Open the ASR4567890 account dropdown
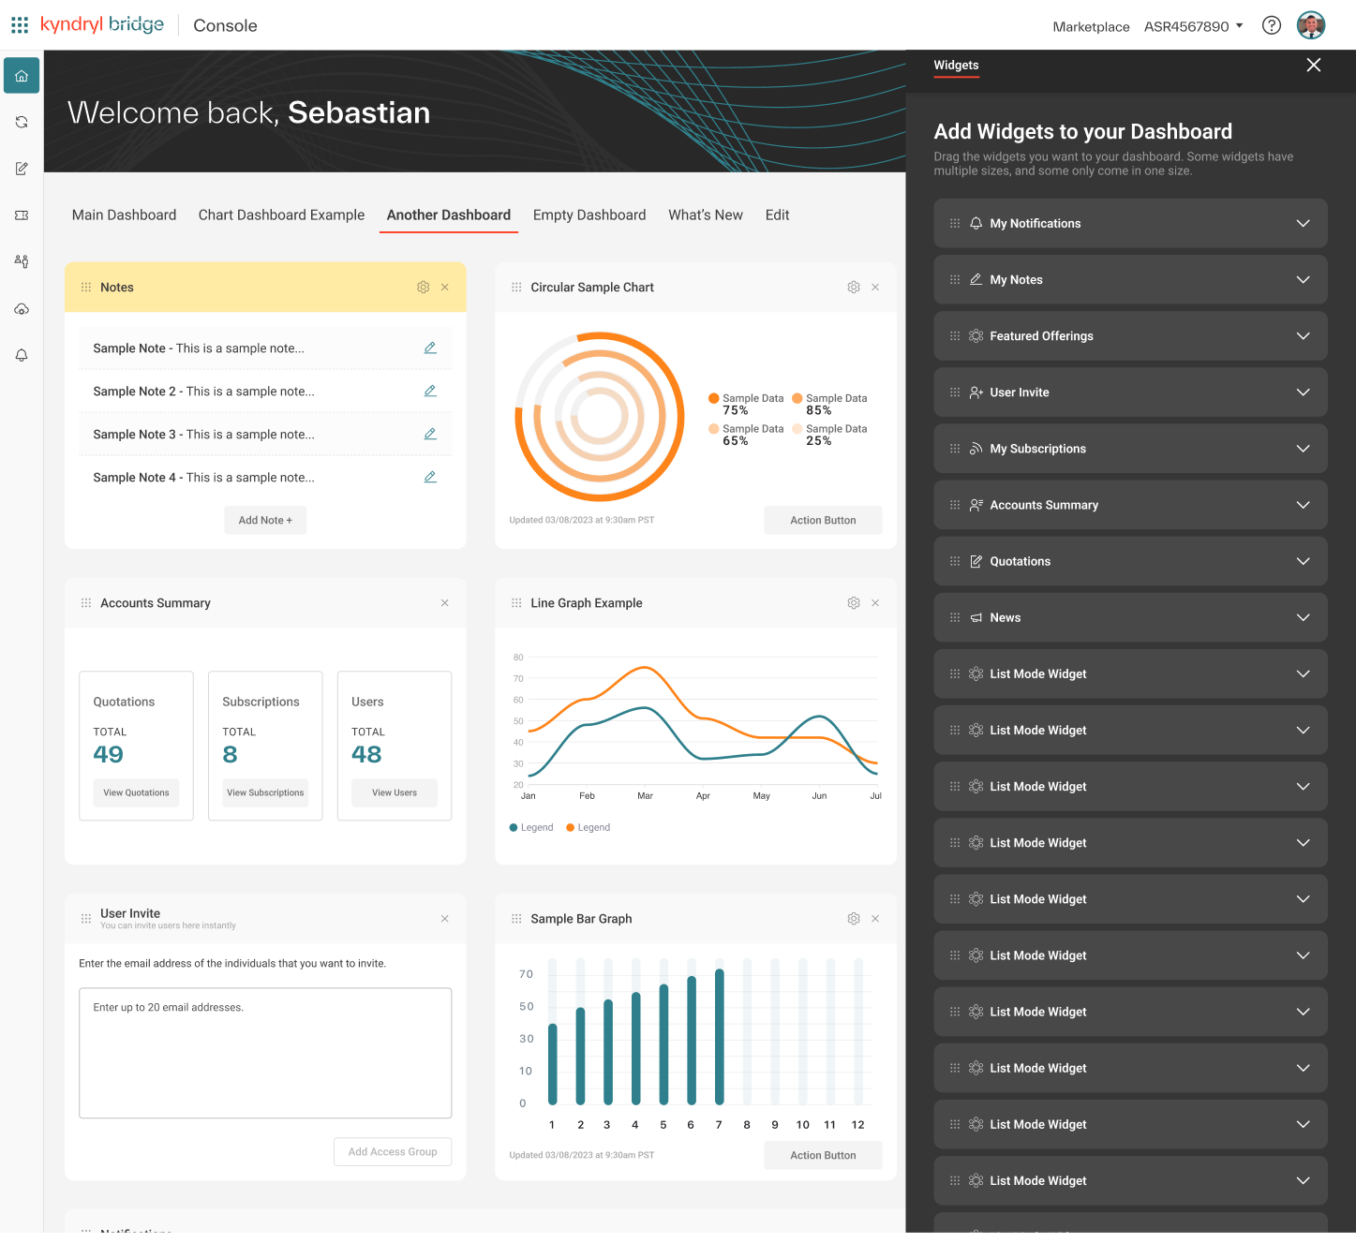The image size is (1356, 1243). tap(1193, 26)
